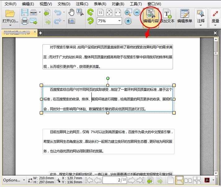Click the Redo arrow icon
221x187 pixels.
click(58, 21)
